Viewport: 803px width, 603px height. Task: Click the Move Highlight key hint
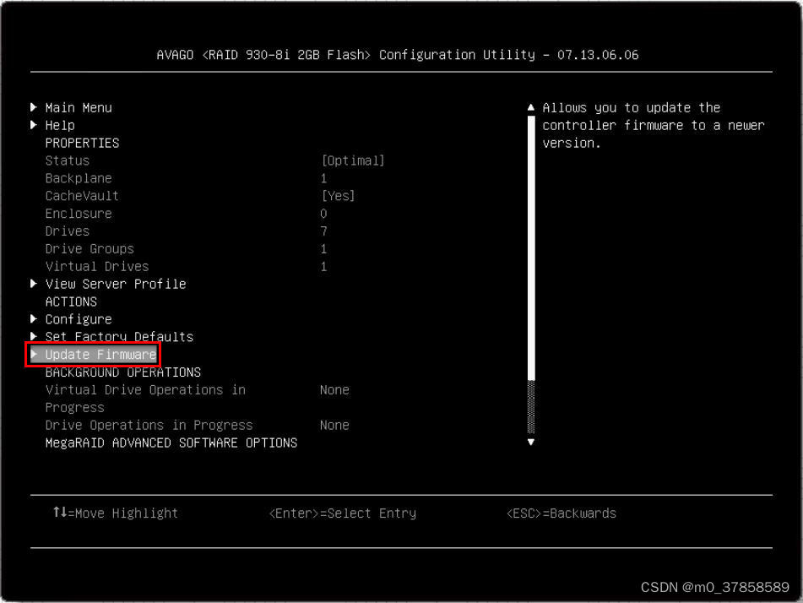click(x=116, y=513)
